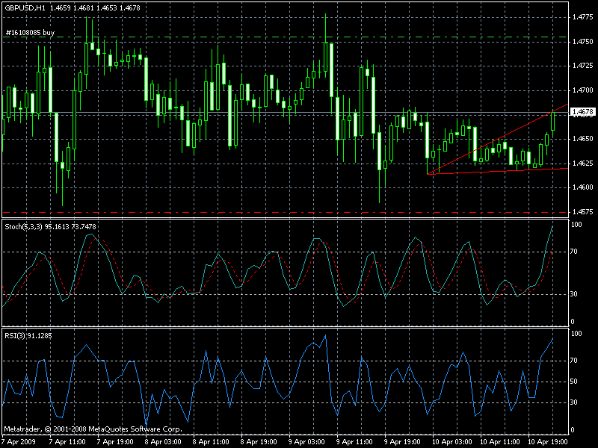This screenshot has height=448, width=598.
Task: Click the 8 Apr 03:00 time label
Action: [163, 442]
